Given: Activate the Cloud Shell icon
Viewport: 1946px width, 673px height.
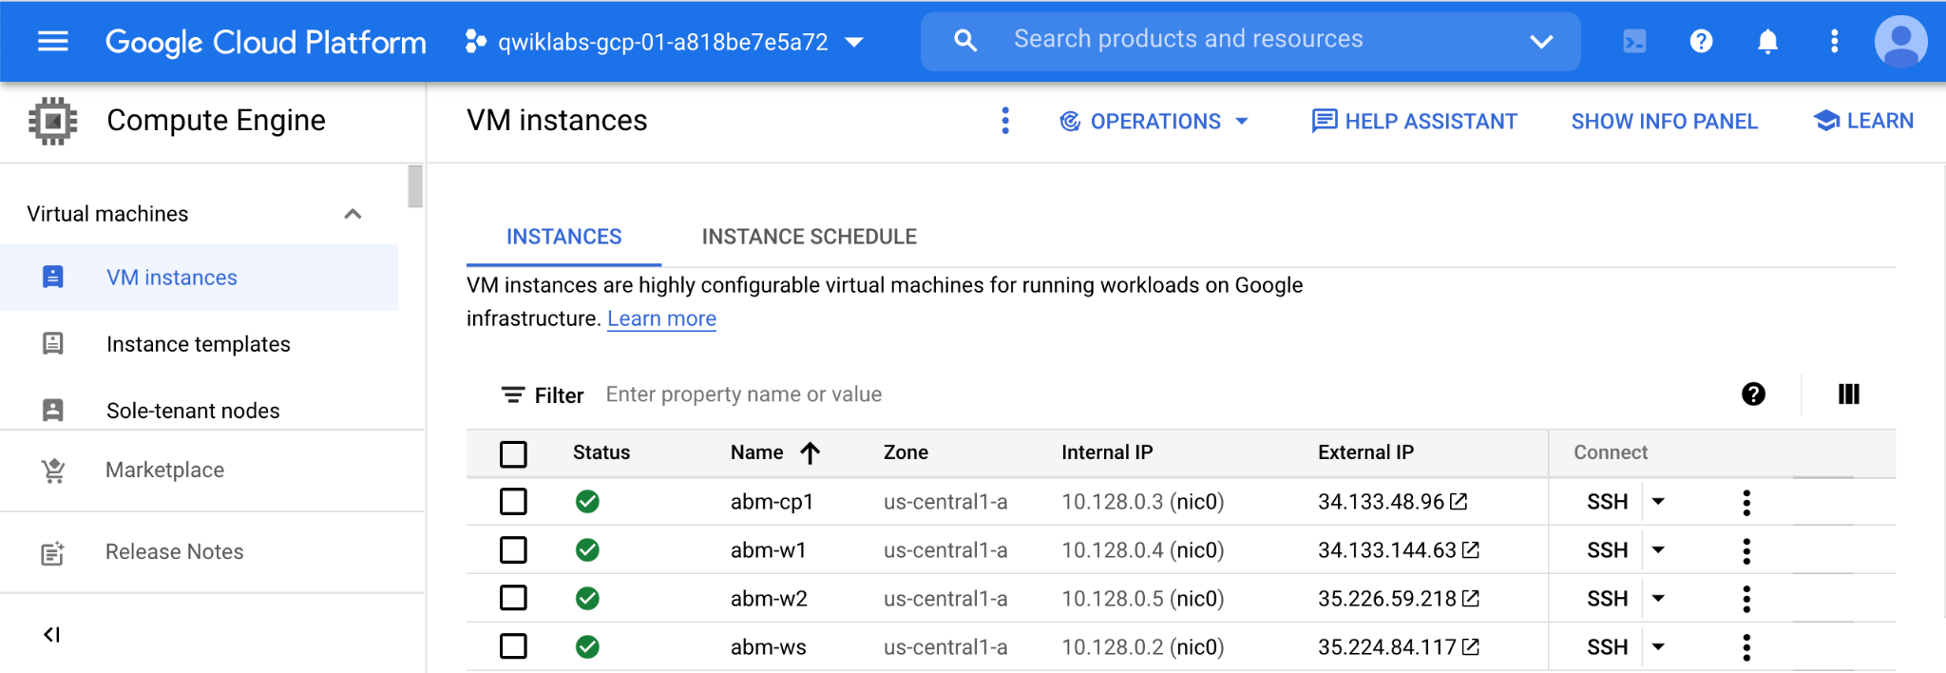Looking at the screenshot, I should point(1634,41).
